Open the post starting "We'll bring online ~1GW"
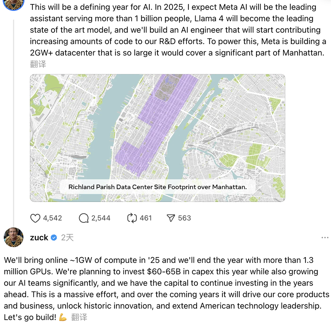Screen dimensions: 331x326 click(165, 283)
